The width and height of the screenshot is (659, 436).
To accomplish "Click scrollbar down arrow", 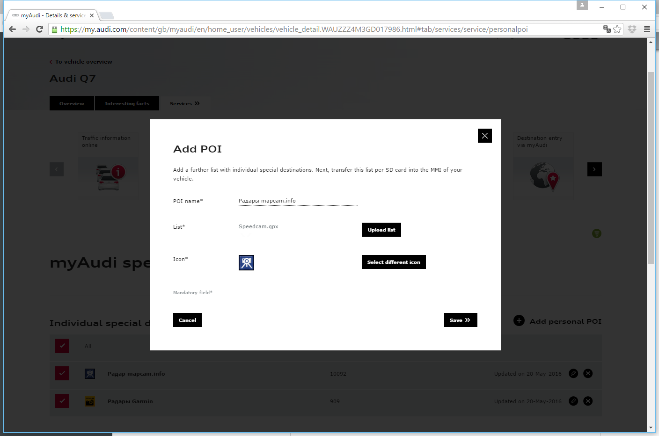I will (651, 428).
